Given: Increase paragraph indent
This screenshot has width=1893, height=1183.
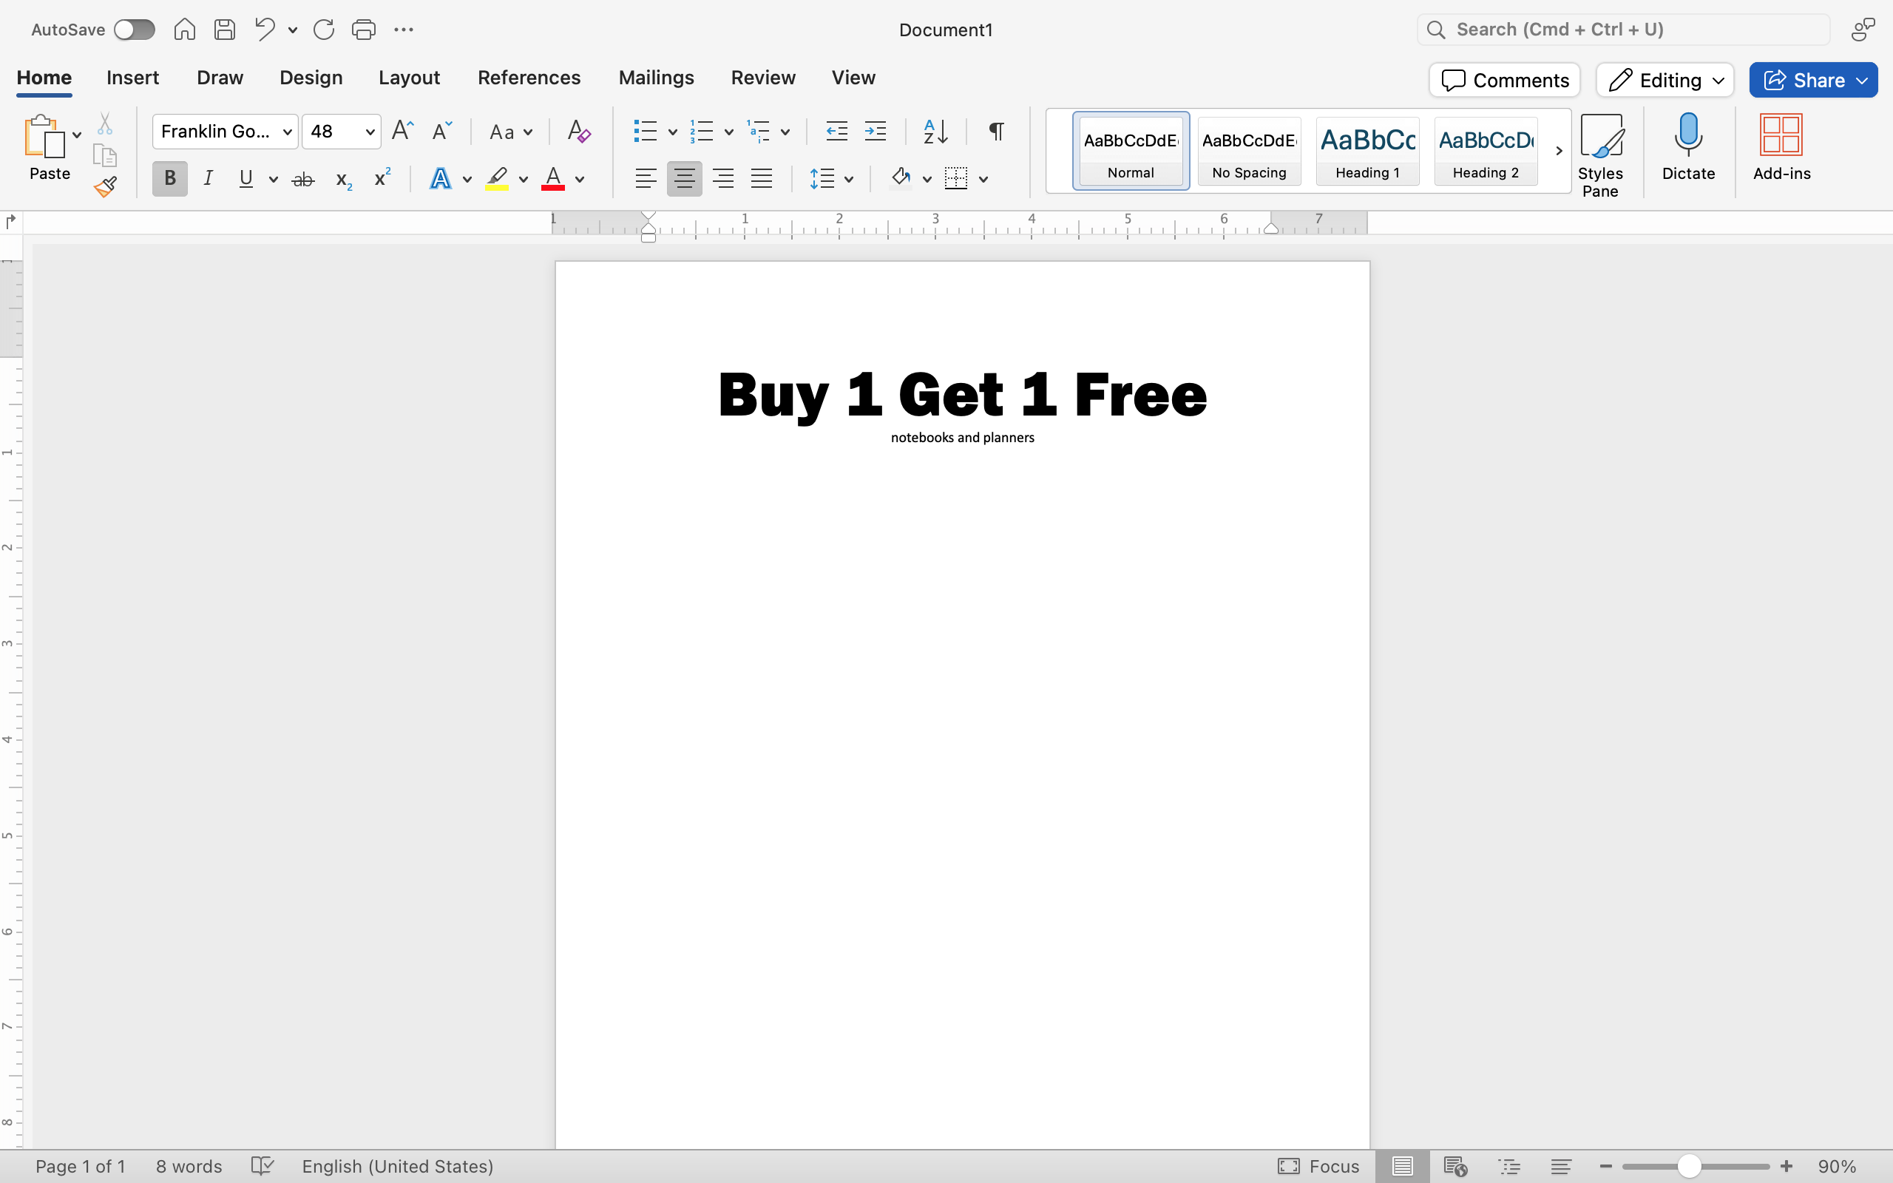Looking at the screenshot, I should click(x=876, y=131).
